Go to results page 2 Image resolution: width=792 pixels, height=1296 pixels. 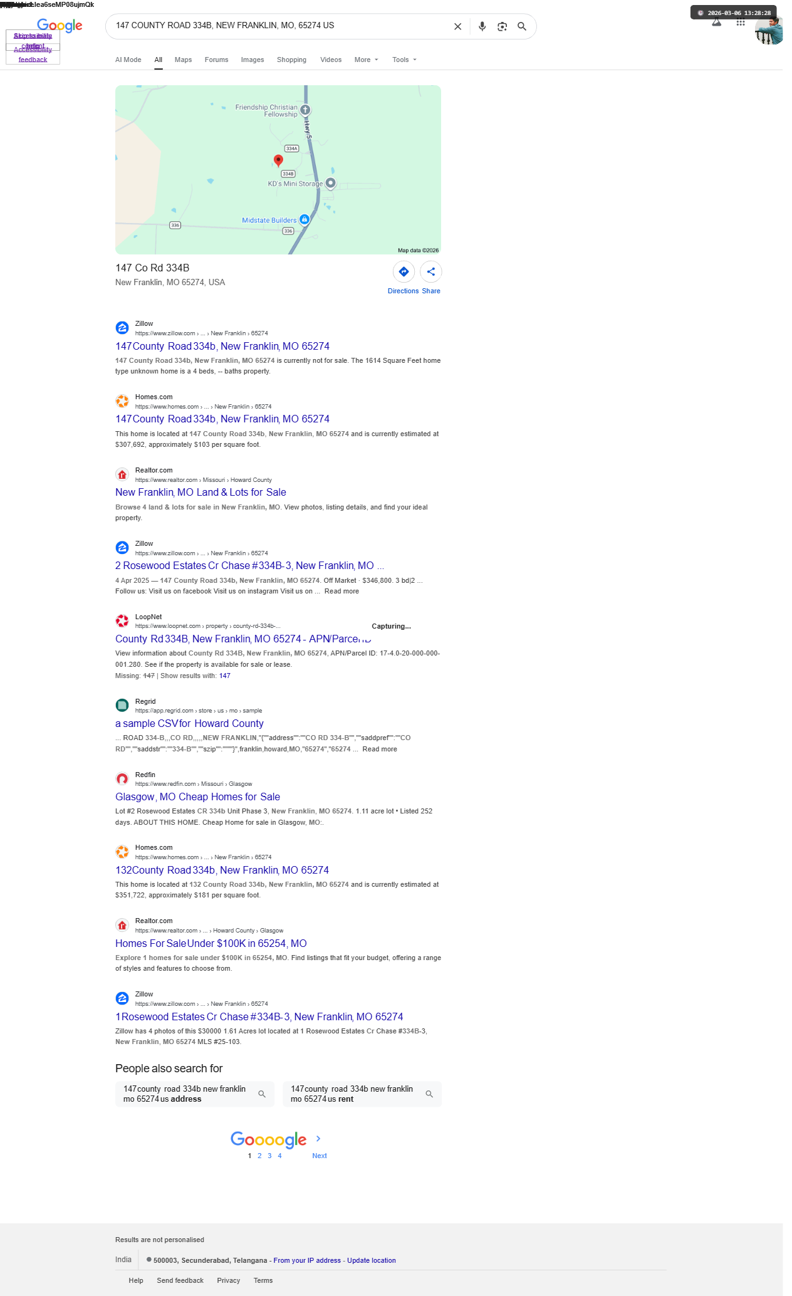pyautogui.click(x=259, y=1156)
